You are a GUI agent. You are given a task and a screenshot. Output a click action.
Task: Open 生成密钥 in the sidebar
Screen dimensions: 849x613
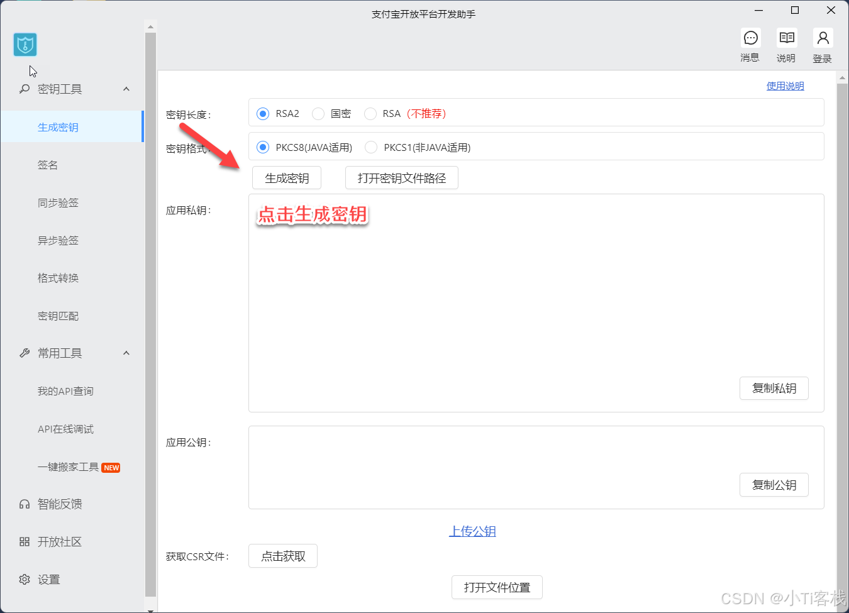tap(72, 127)
